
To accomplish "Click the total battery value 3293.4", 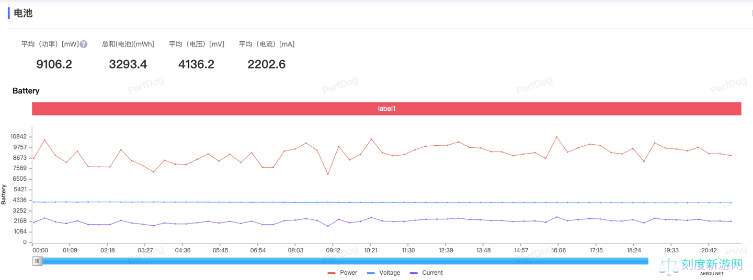I will [128, 64].
